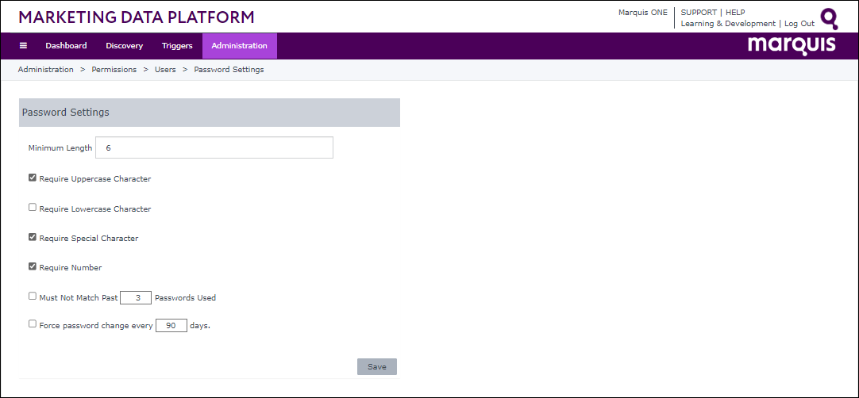Open the hamburger navigation menu
859x398 pixels.
pos(23,46)
